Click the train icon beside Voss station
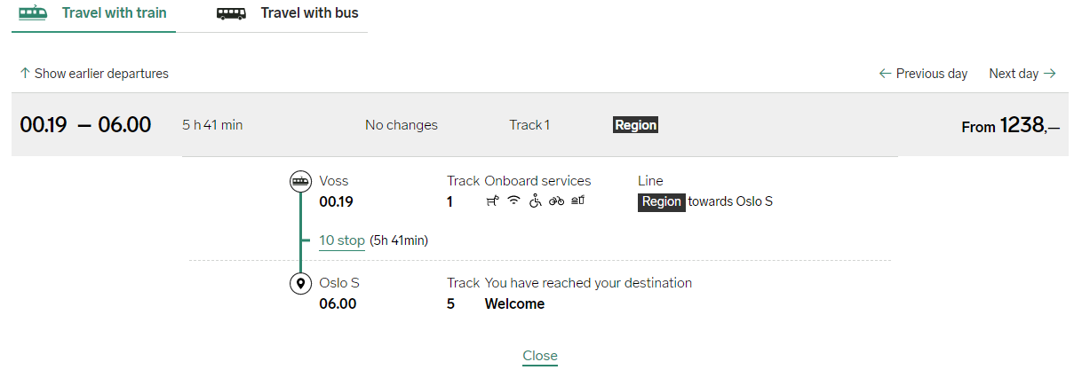 click(x=301, y=182)
